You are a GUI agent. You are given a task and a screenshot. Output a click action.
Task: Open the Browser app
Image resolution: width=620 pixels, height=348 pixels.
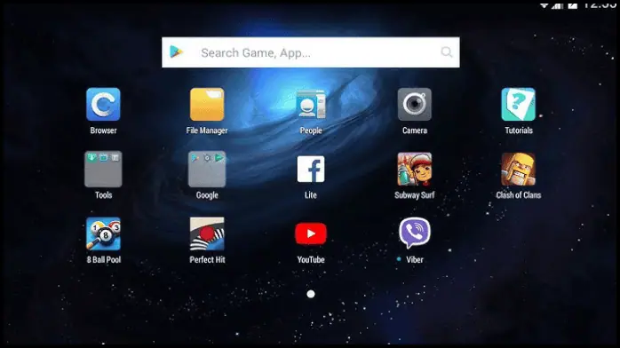103,104
